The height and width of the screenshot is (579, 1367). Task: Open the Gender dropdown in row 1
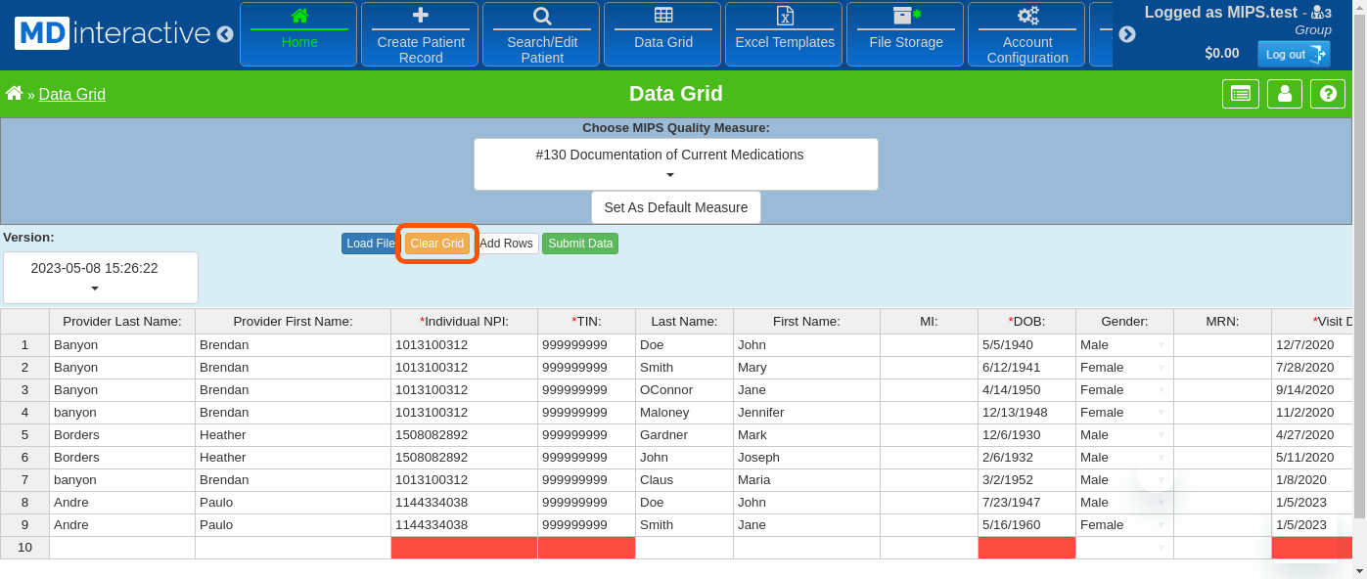(x=1161, y=345)
